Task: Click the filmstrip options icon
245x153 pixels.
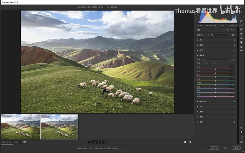Action: tap(25, 142)
